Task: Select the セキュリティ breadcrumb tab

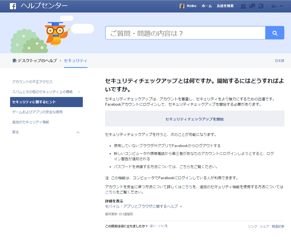Action: 76,61
